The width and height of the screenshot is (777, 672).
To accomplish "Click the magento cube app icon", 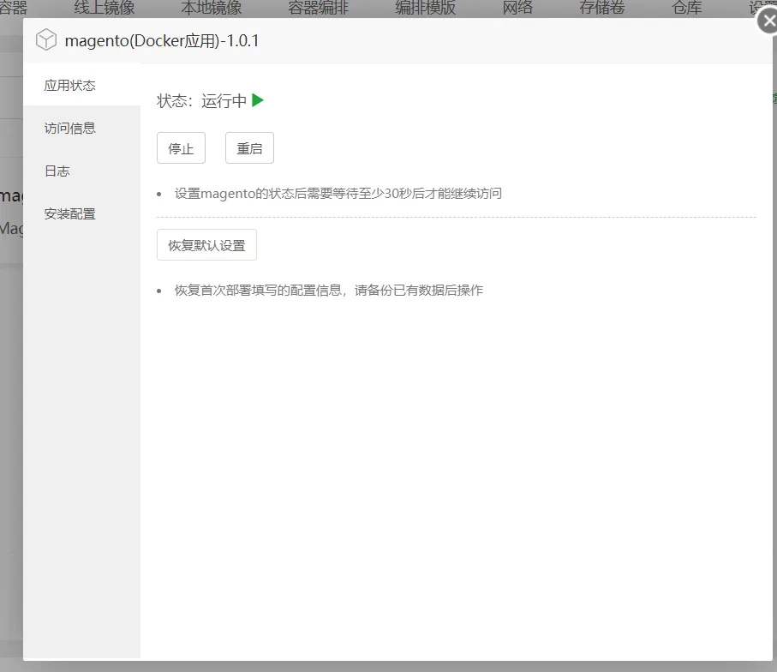I will [x=46, y=39].
